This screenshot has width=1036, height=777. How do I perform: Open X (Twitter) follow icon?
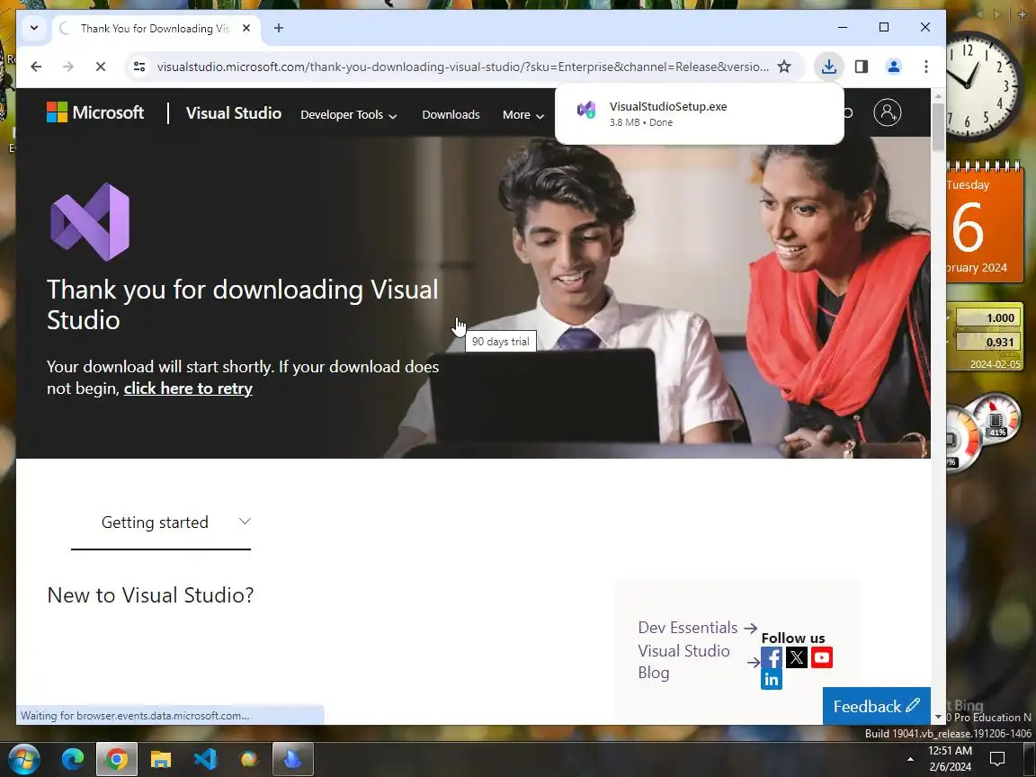pos(796,657)
